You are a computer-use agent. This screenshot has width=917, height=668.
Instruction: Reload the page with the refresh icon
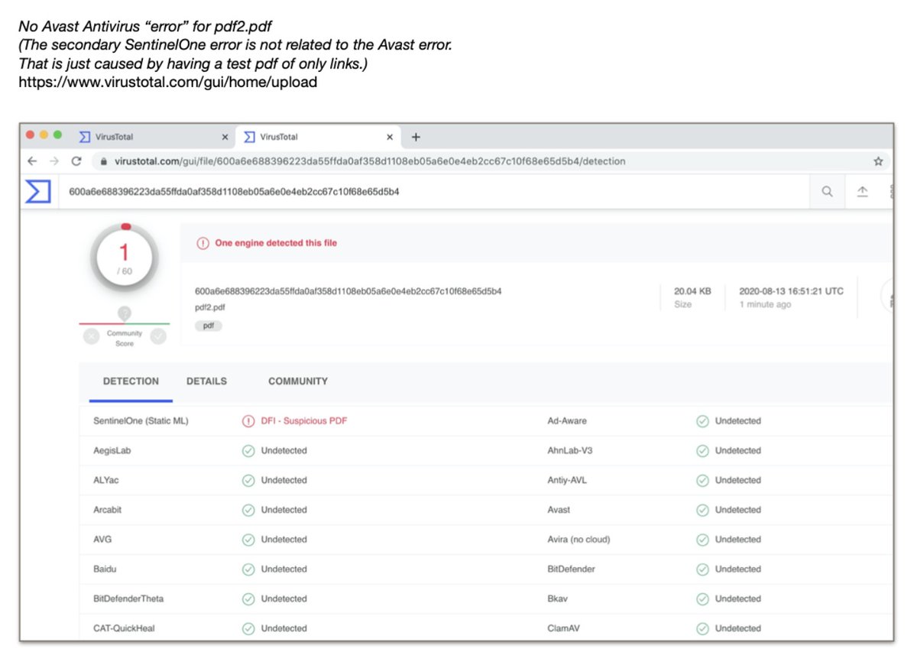(x=76, y=161)
